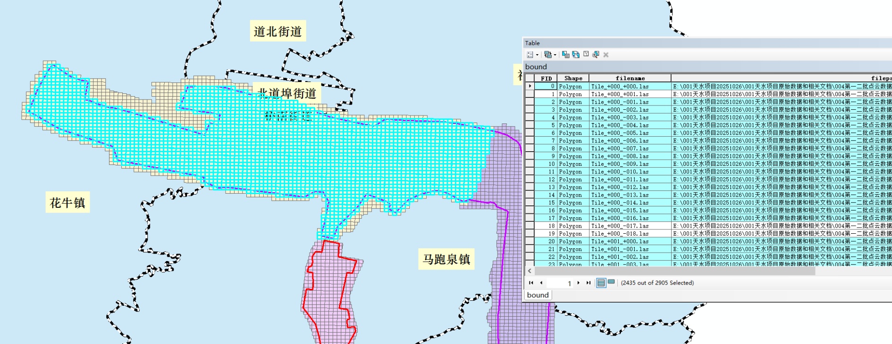892x344 pixels.
Task: Click the Zoom To Selected icon
Action: pos(596,55)
